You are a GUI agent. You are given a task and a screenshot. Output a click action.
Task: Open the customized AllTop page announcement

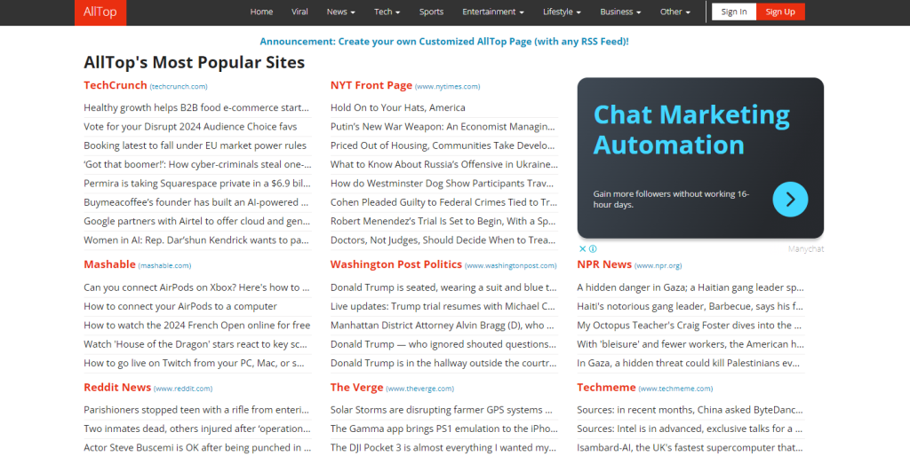(x=444, y=42)
